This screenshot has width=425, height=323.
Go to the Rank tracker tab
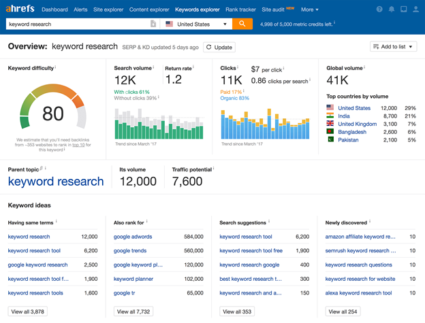[240, 10]
